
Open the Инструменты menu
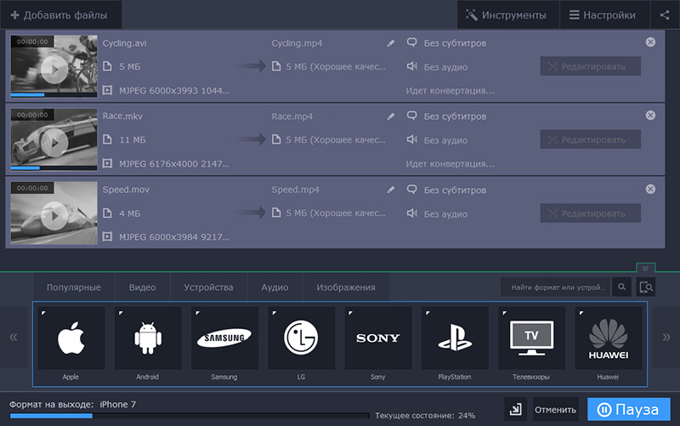pos(508,15)
